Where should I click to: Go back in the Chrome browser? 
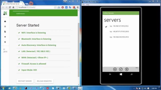point(3,7)
